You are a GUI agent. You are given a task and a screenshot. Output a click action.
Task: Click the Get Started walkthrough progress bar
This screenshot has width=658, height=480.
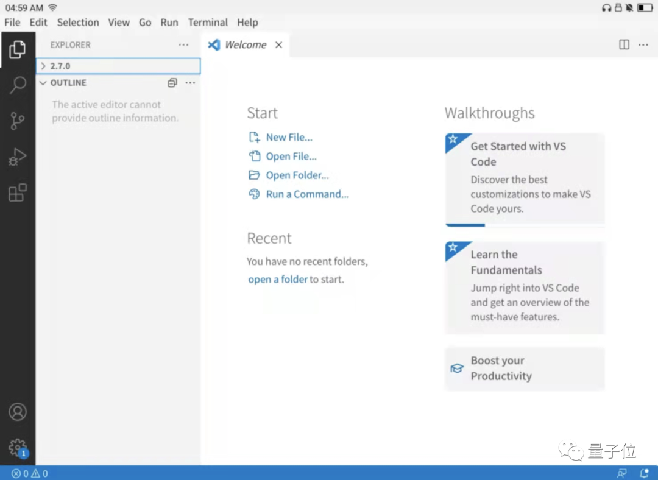525,225
